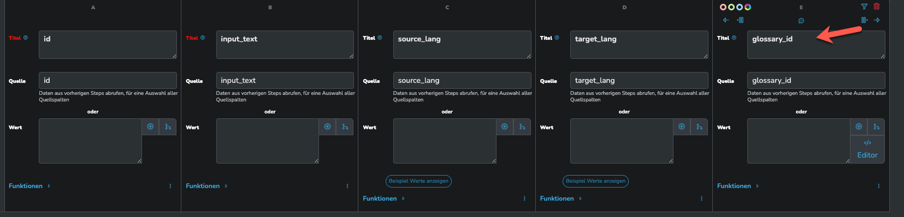Click the Quelle field containing "target_lang"
The width and height of the screenshot is (904, 217).
coord(639,80)
